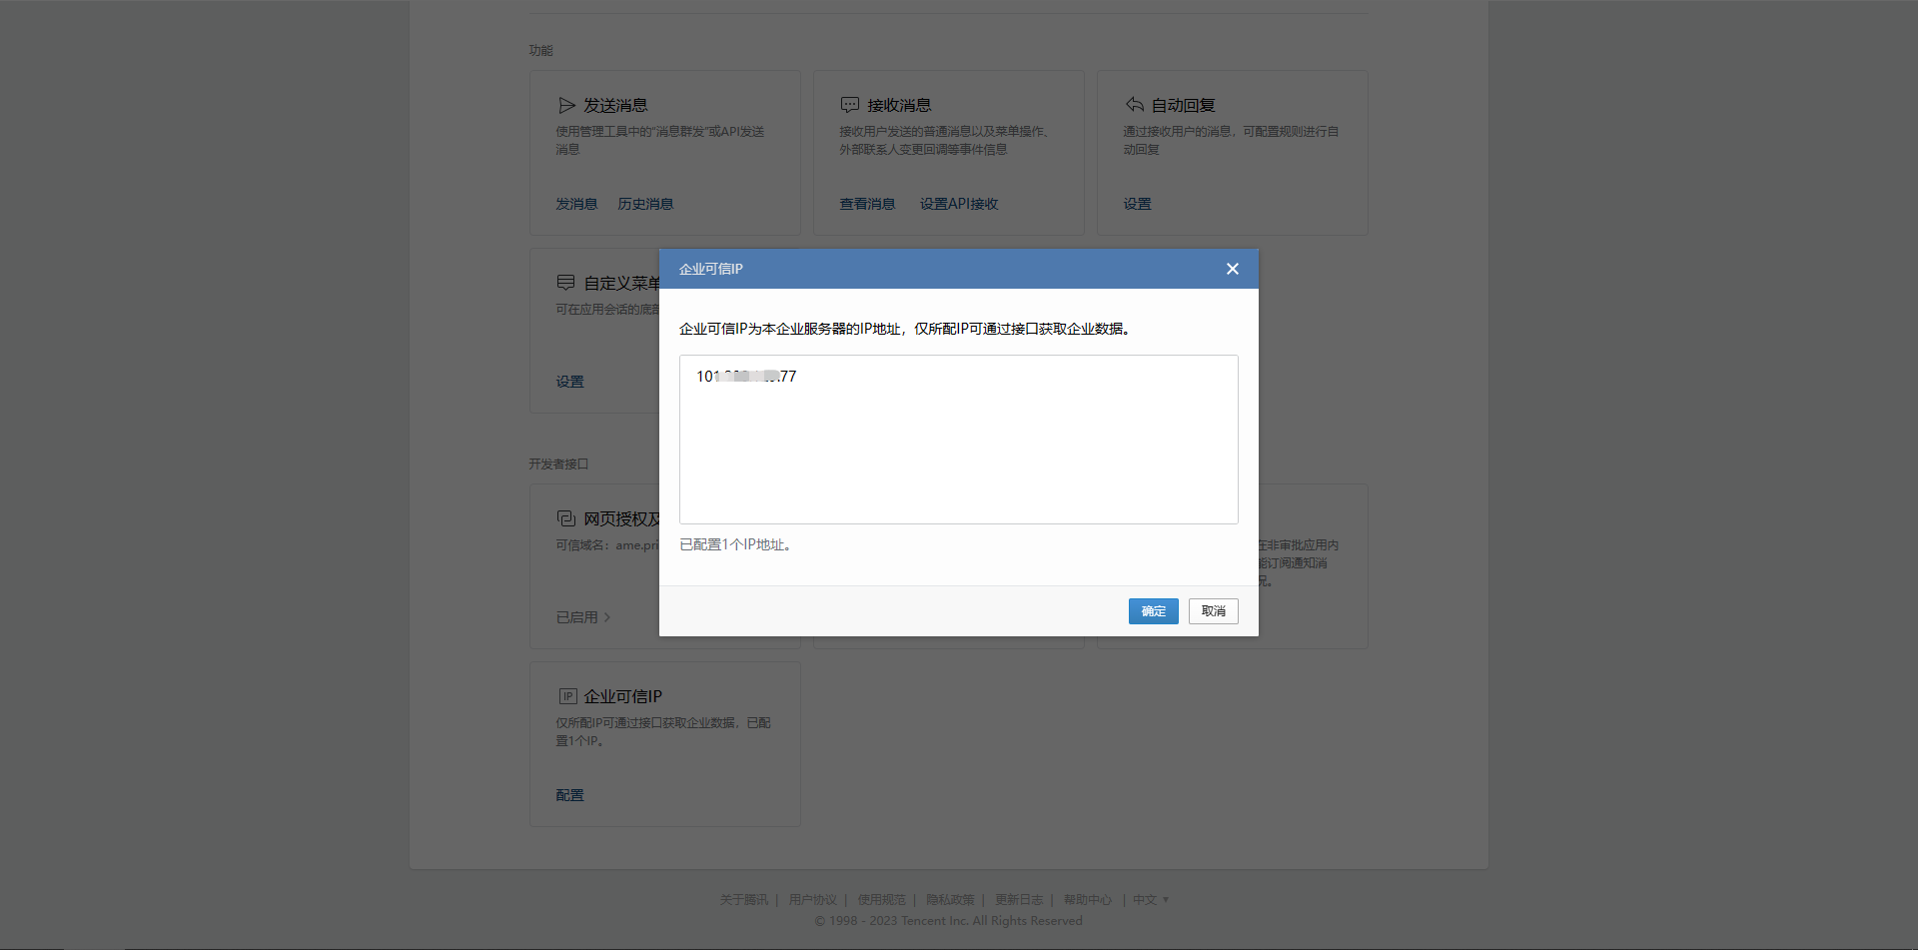This screenshot has width=1918, height=950.
Task: Click 配置 under 企业可信IP card
Action: [x=569, y=795]
